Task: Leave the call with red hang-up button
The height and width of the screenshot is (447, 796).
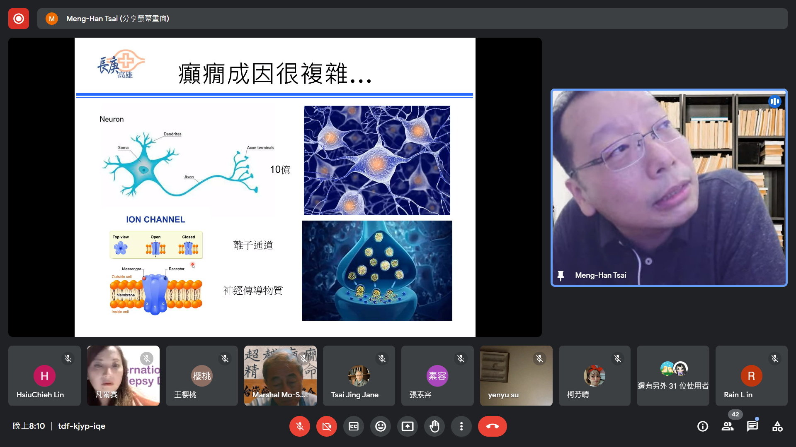Action: pos(492,426)
